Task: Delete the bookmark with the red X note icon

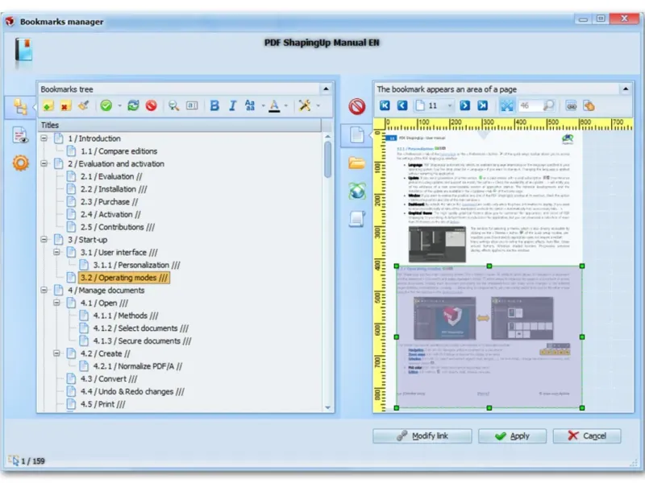Action: [65, 106]
